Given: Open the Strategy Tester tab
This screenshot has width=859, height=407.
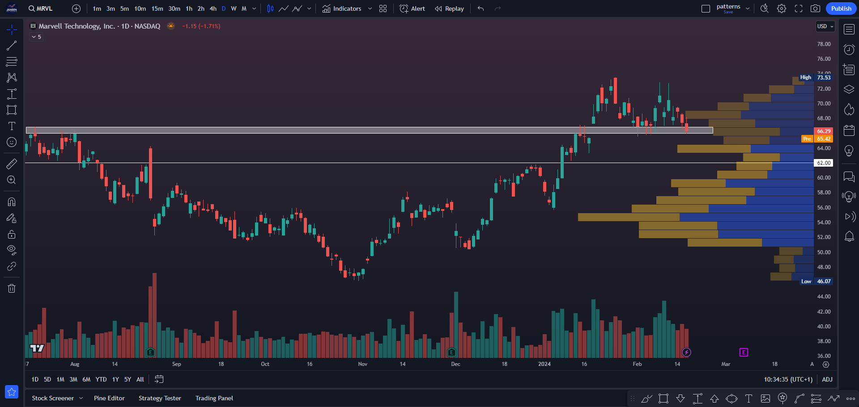Looking at the screenshot, I should [160, 398].
